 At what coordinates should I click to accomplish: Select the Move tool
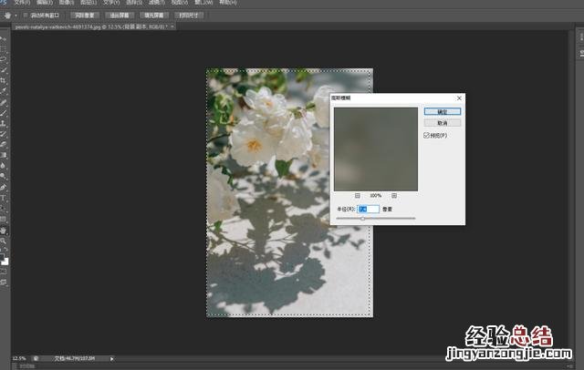point(3,38)
